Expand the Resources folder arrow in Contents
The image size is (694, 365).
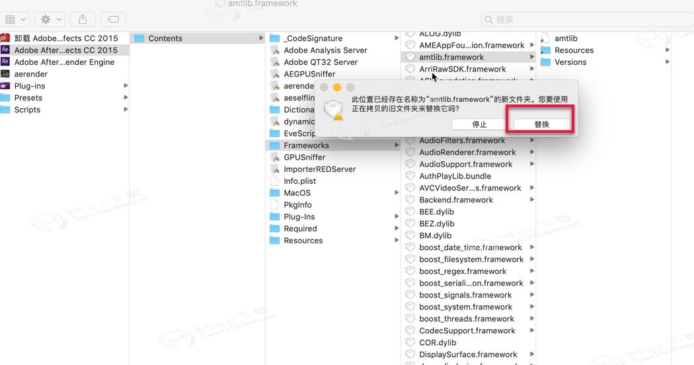(x=397, y=240)
